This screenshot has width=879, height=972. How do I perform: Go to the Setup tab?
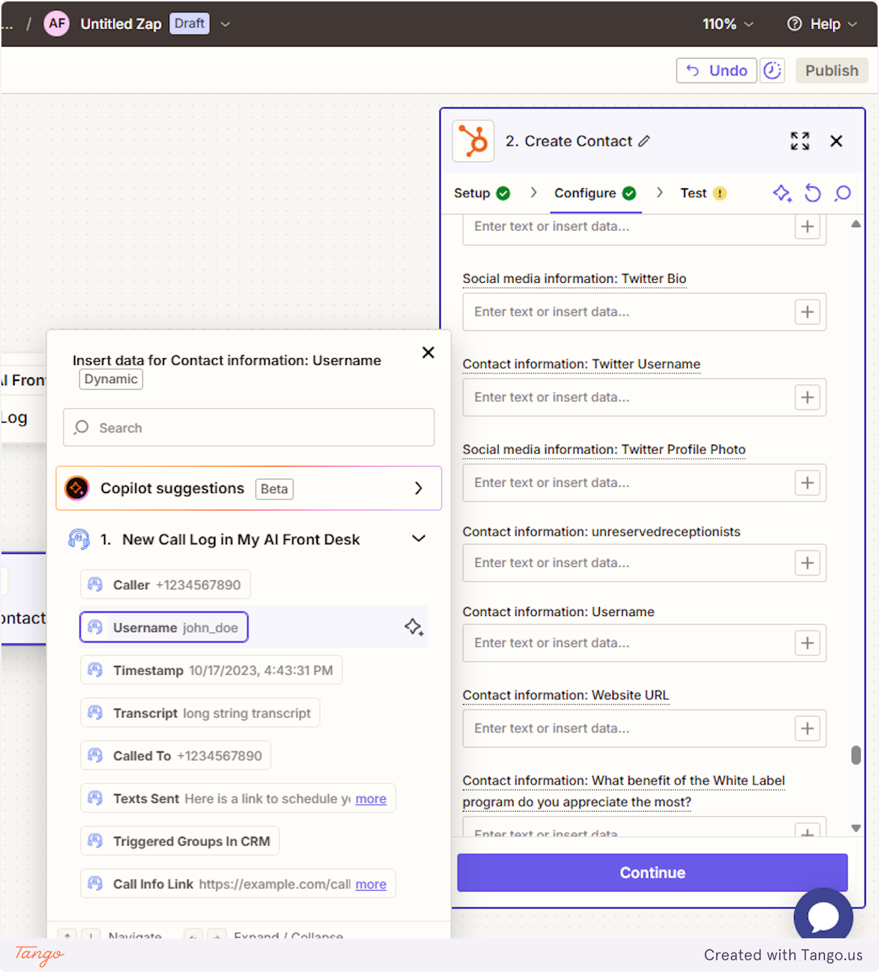[481, 193]
